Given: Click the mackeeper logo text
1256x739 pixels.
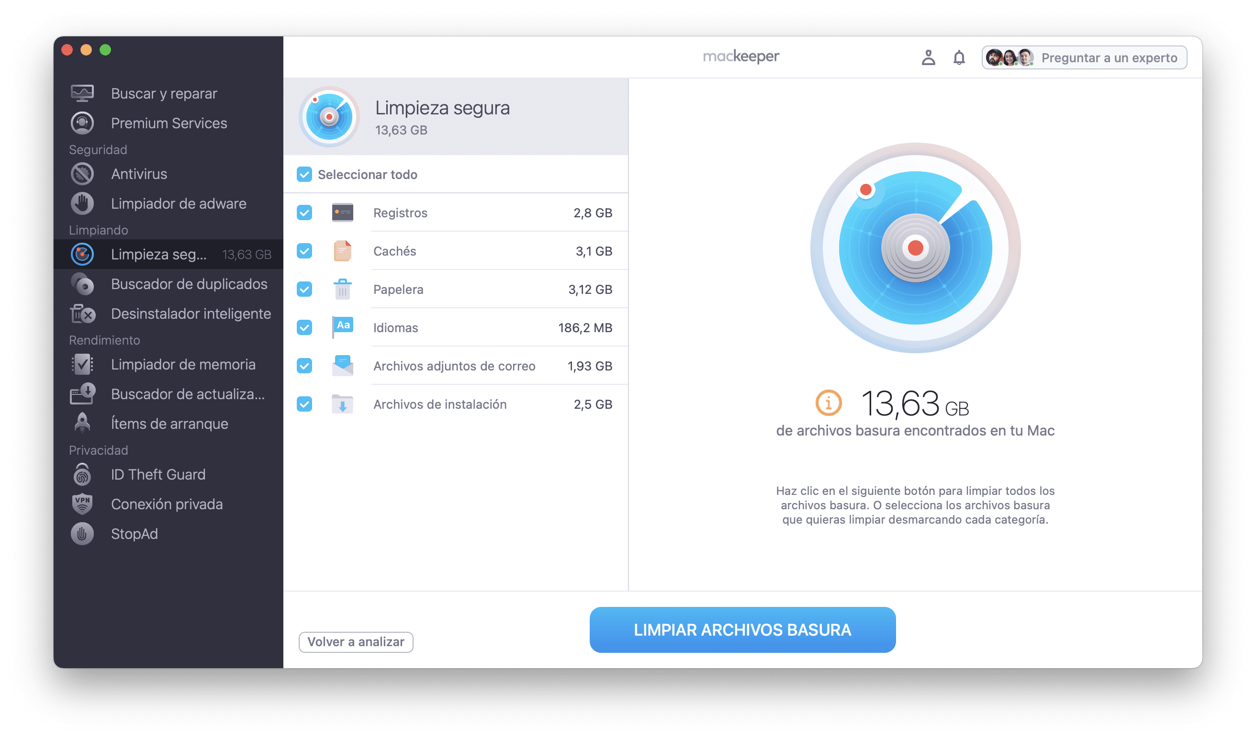Looking at the screenshot, I should pyautogui.click(x=741, y=56).
